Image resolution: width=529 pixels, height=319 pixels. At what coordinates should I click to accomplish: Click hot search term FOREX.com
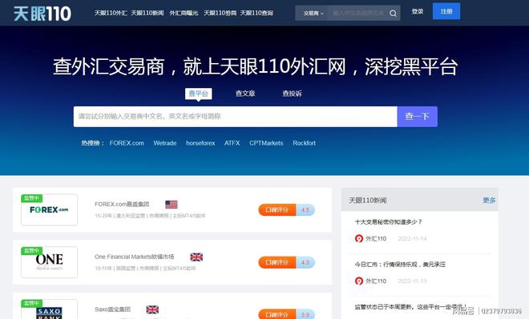[127, 143]
